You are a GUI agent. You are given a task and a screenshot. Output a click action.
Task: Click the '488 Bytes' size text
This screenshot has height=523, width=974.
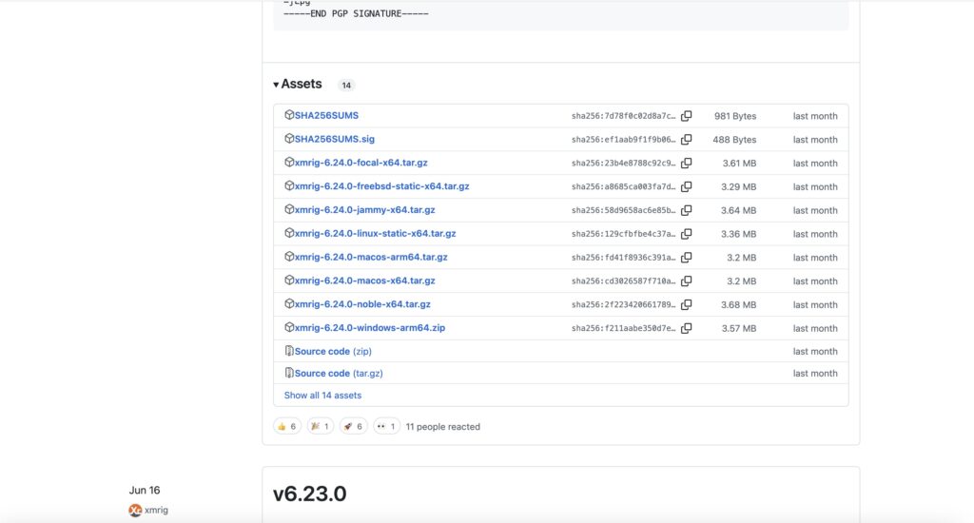pos(734,140)
